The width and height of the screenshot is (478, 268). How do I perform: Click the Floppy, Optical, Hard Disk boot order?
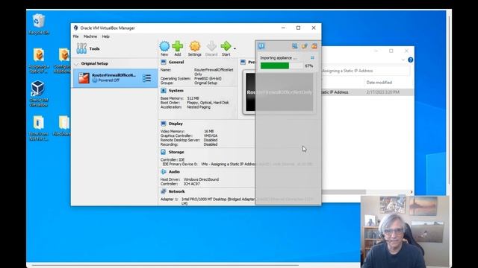tap(208, 103)
